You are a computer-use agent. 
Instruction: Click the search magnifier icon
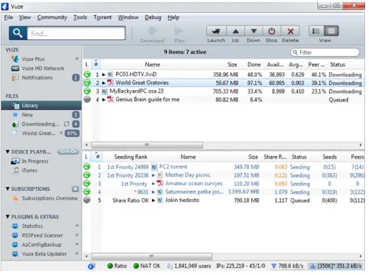[18, 33]
